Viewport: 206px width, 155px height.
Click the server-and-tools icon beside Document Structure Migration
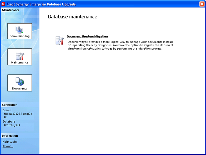click(x=60, y=40)
